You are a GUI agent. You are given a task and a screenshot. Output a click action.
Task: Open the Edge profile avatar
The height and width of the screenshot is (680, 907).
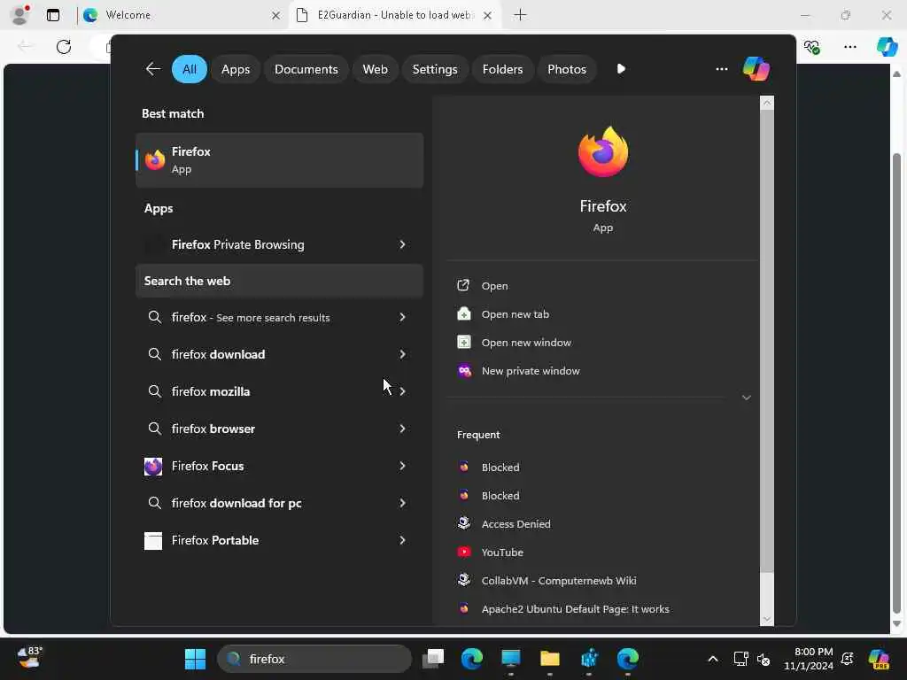click(20, 15)
